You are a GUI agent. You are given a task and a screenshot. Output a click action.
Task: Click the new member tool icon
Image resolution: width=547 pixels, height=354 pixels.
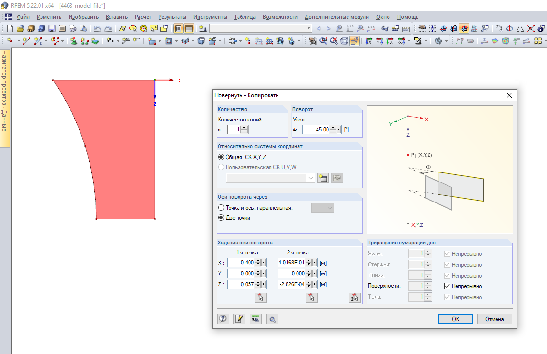(x=38, y=41)
